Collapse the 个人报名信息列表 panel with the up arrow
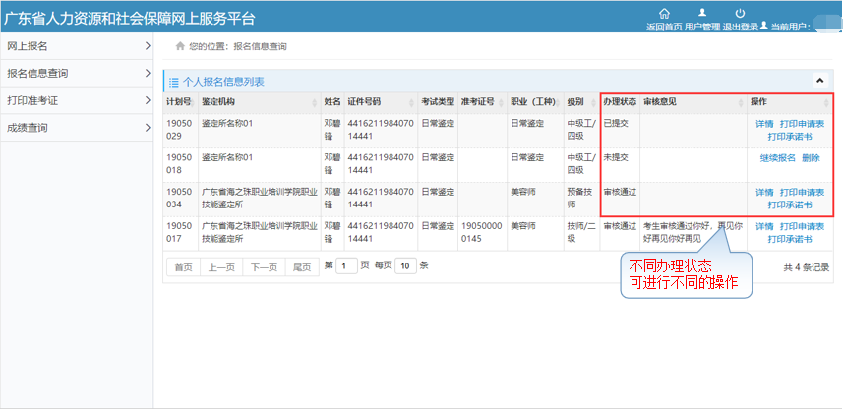The image size is (843, 409). 819,81
